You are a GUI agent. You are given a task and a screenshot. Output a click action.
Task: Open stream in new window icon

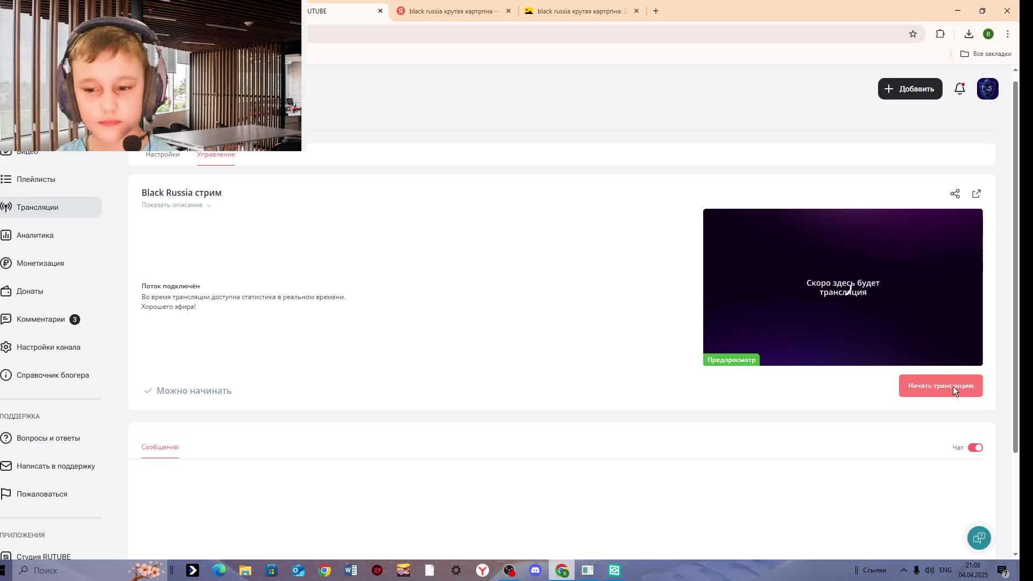click(x=977, y=194)
